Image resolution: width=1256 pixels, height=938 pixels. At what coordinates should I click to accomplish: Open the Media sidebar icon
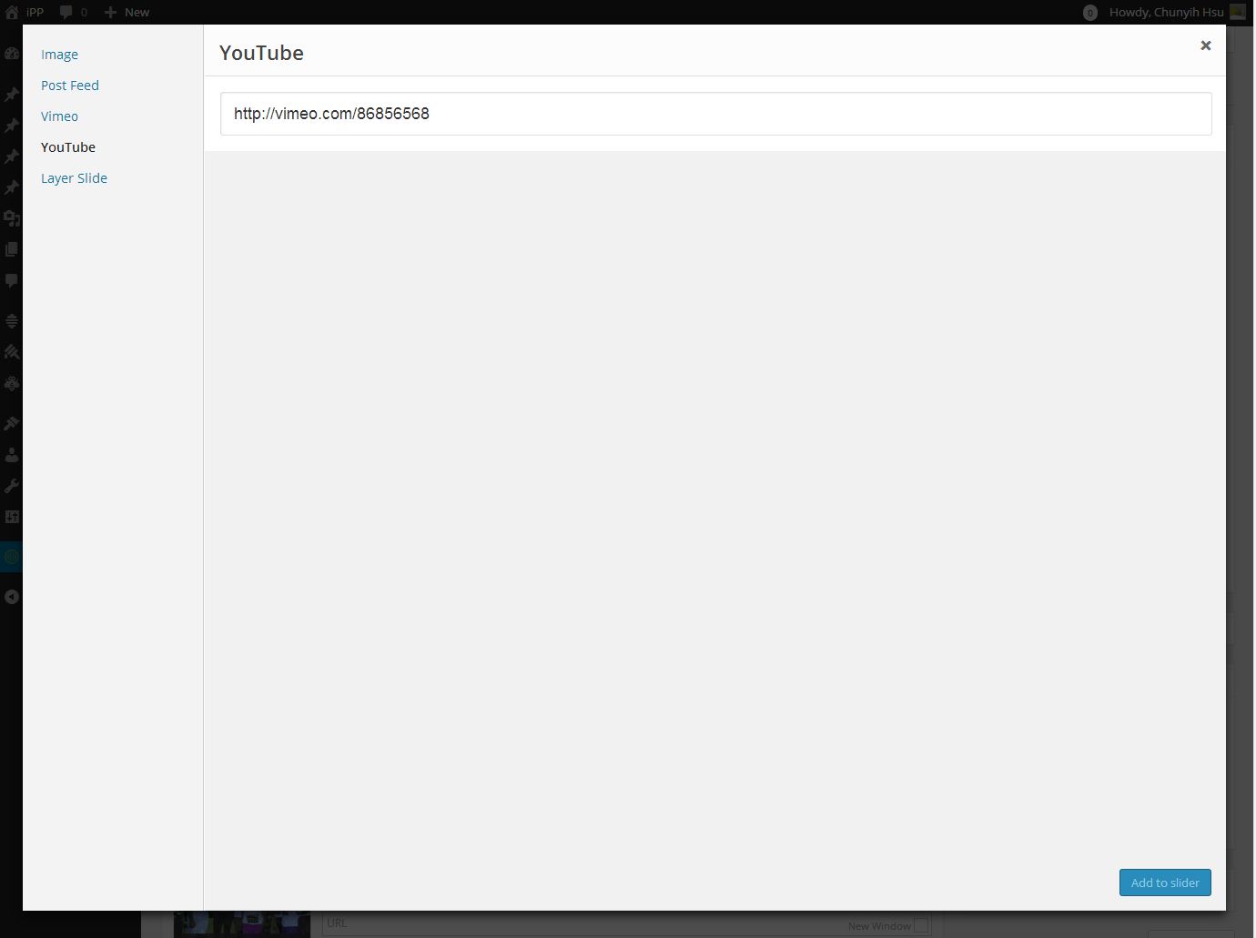tap(12, 218)
